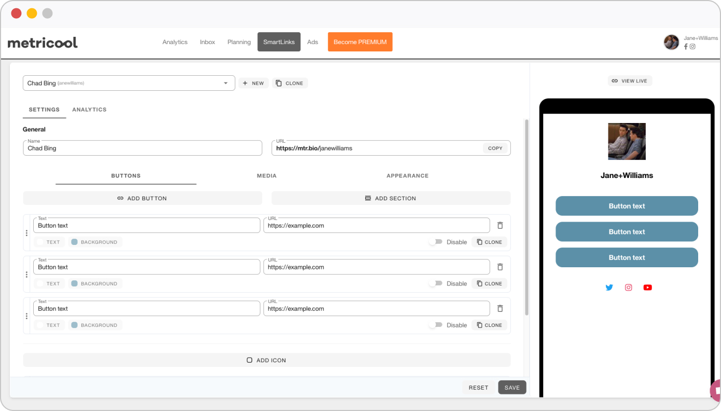The height and width of the screenshot is (411, 721).
Task: Toggle Disable switch on second button row
Action: (436, 283)
